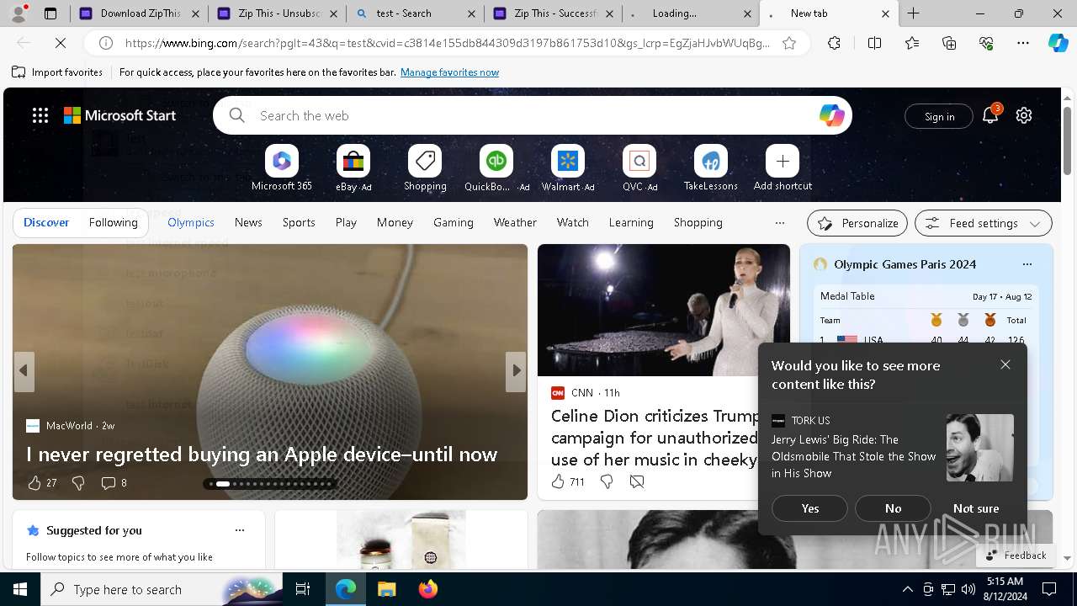Answer No to more content prompt
1077x606 pixels.
point(893,508)
